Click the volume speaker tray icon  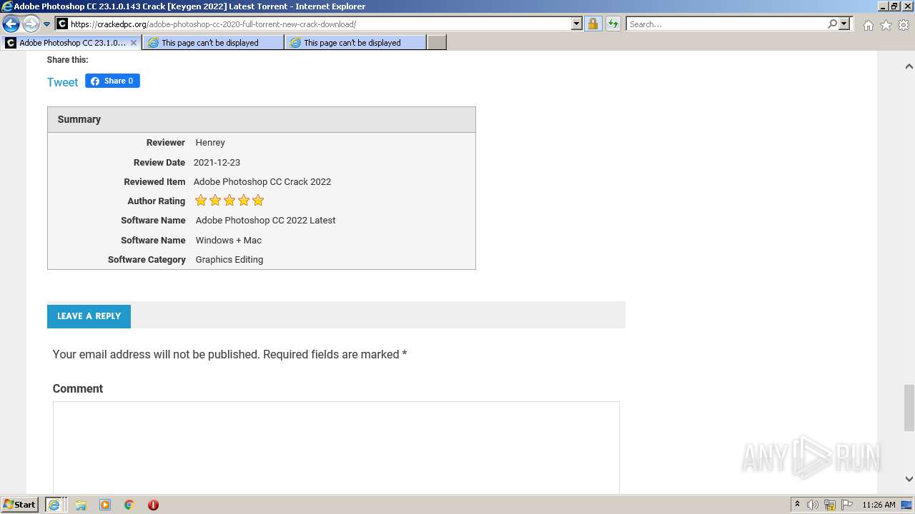(813, 505)
